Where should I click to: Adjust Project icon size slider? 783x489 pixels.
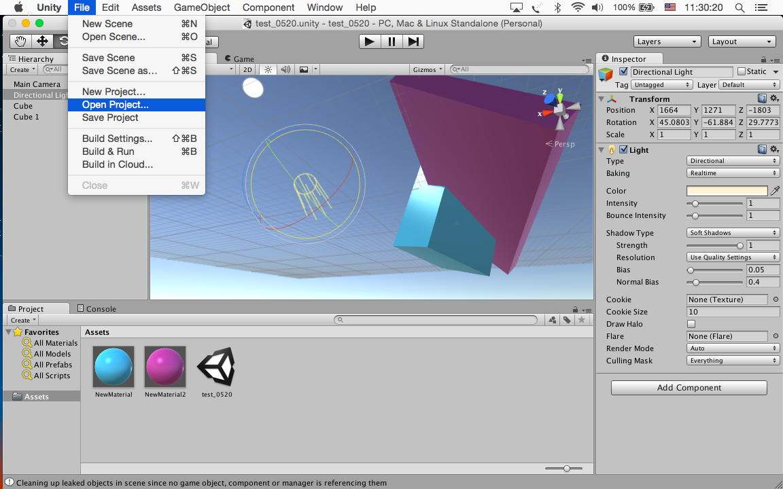click(563, 469)
